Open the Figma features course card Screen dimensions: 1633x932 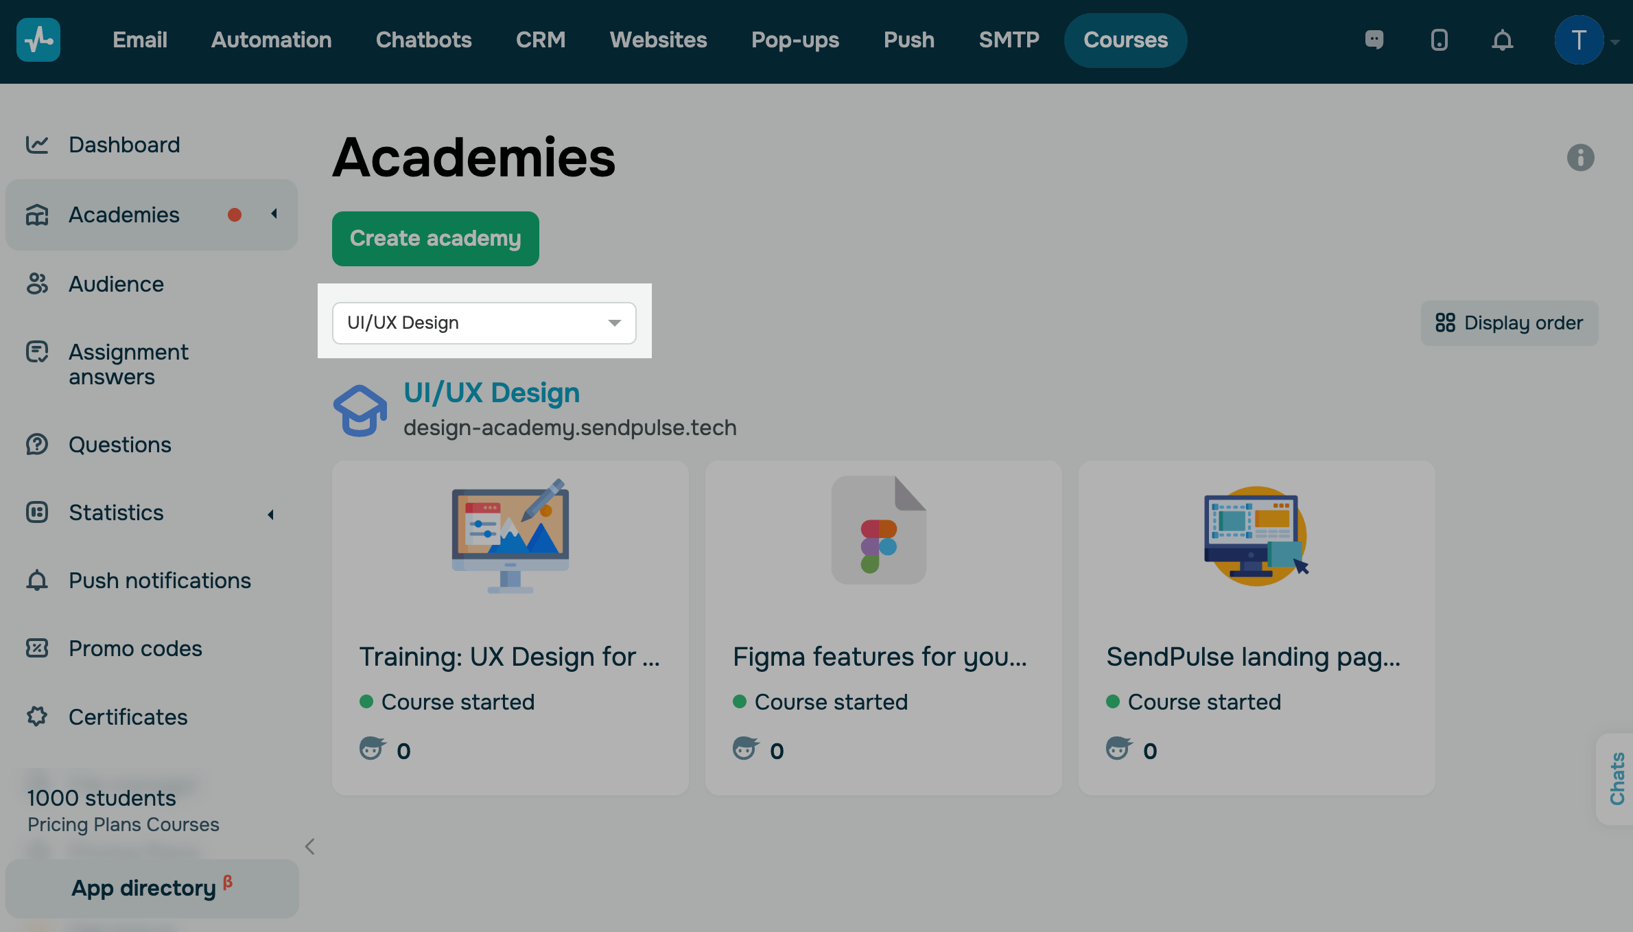point(883,627)
